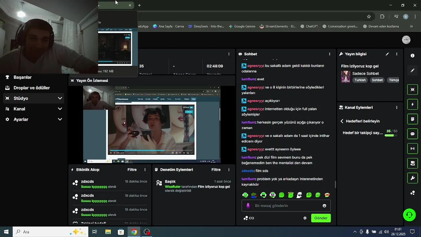Image resolution: width=421 pixels, height=237 pixels.
Task: Click the chat panel scrollbar
Action: (335, 184)
